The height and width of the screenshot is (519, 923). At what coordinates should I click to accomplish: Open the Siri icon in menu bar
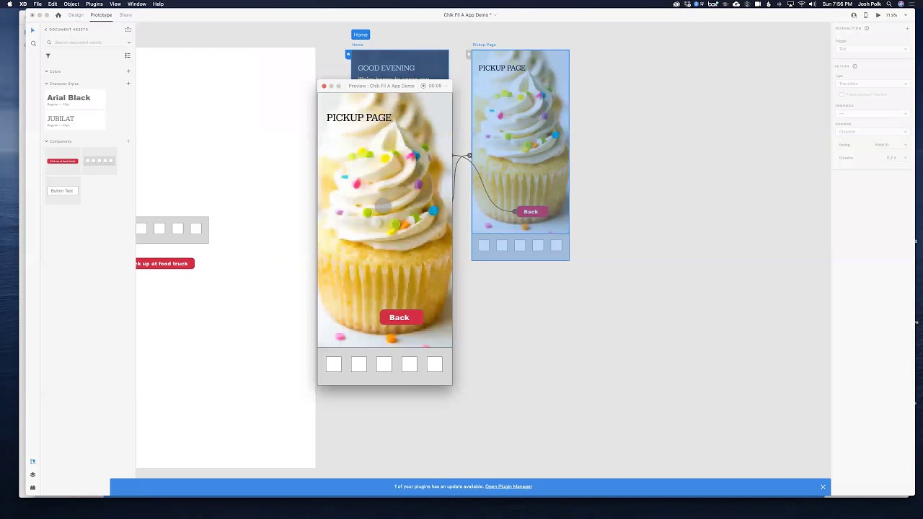pyautogui.click(x=901, y=4)
